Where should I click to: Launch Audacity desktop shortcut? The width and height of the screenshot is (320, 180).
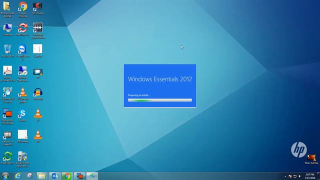[x=38, y=94]
